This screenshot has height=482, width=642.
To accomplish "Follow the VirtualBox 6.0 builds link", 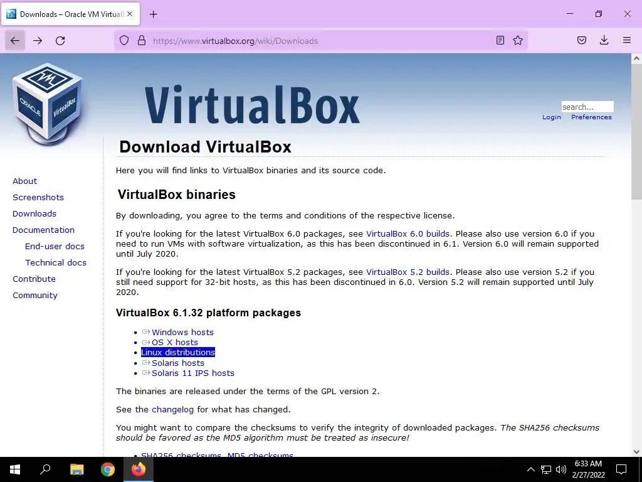I will coord(408,234).
